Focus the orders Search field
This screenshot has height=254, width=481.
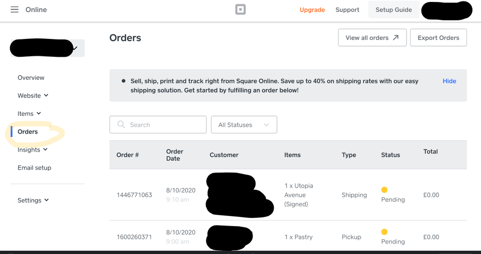[164, 125]
